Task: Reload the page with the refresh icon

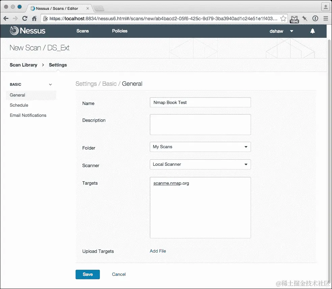Action: point(25,19)
